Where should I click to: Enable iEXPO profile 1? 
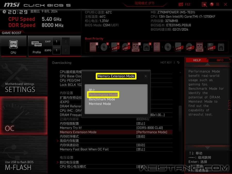coord(56,50)
